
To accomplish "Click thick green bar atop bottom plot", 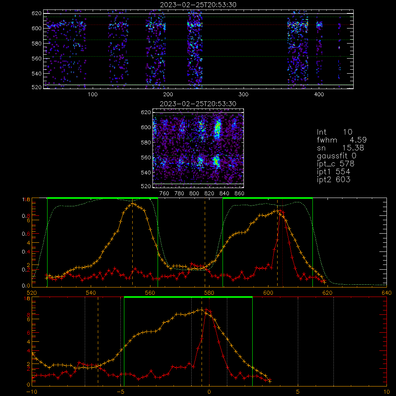I will click(188, 297).
